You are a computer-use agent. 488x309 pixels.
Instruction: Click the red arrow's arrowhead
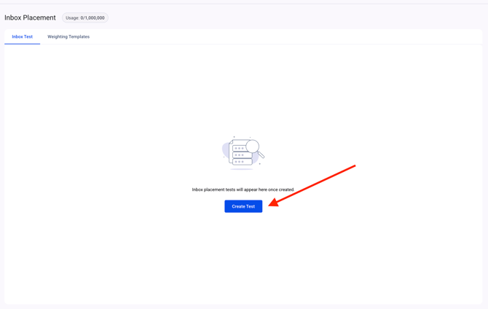tap(273, 203)
